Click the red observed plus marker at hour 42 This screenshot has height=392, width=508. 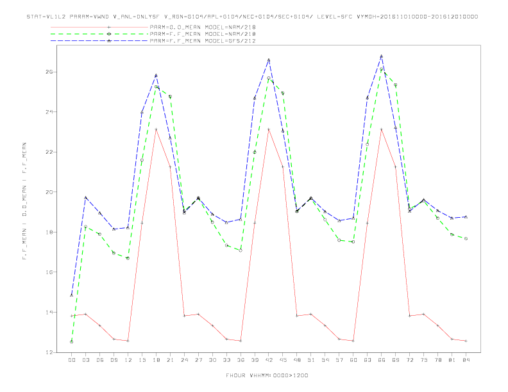point(269,129)
